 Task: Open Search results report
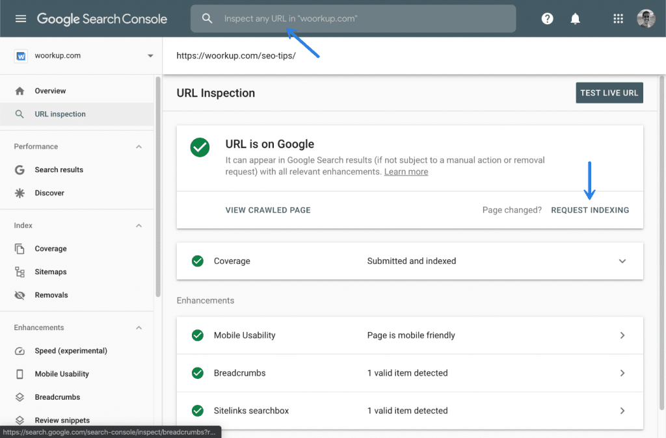click(59, 170)
